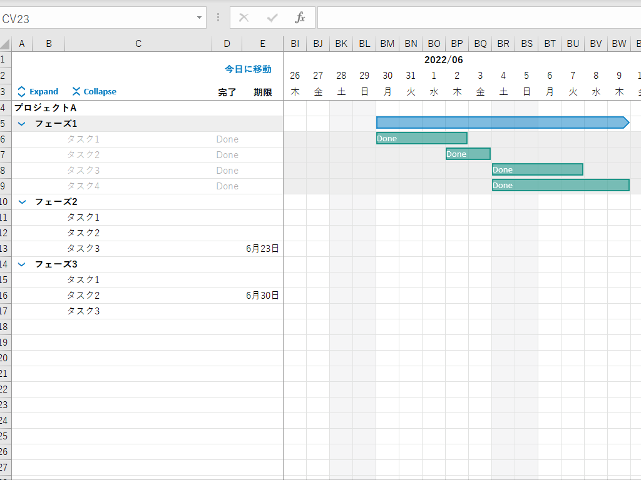Viewport: 641px width, 480px height.
Task: Click the Insert Function fx icon
Action: coord(300,17)
